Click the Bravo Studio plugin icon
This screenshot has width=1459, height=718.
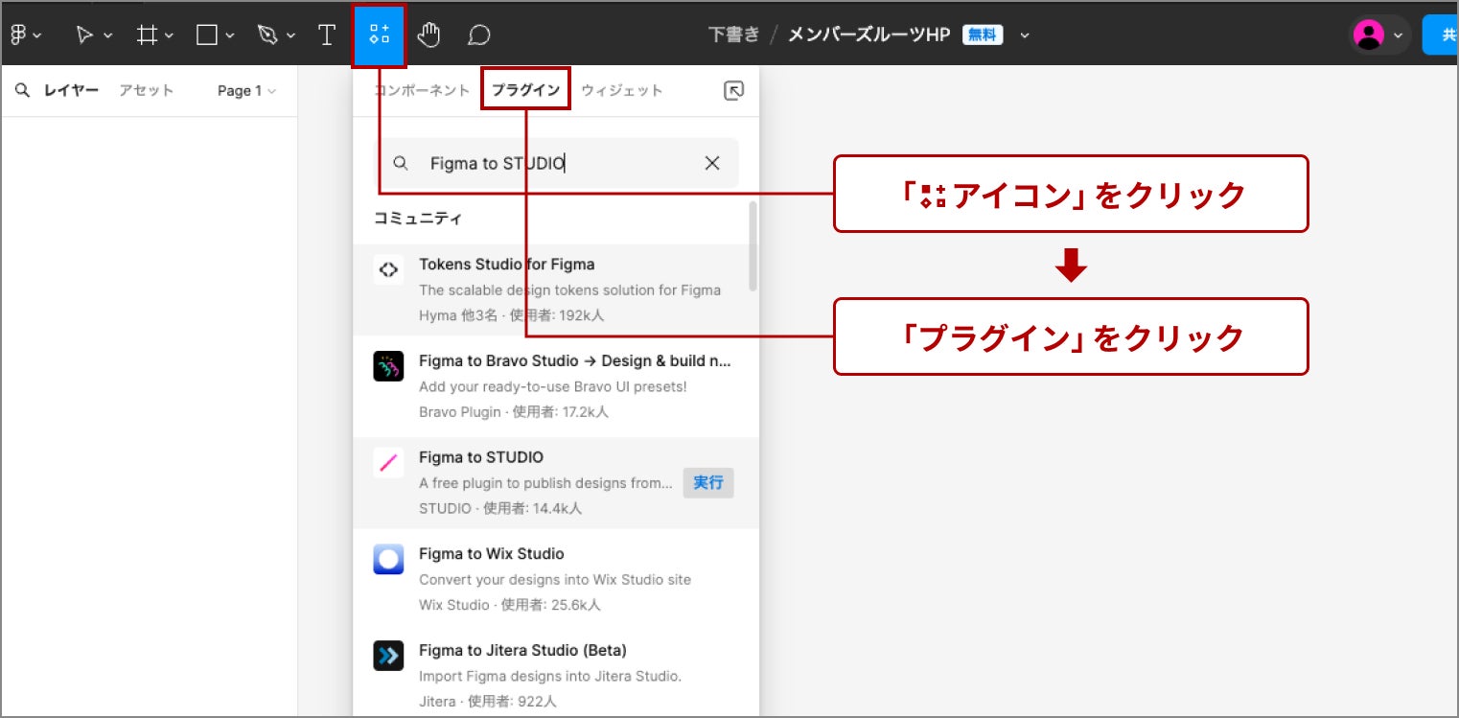388,366
